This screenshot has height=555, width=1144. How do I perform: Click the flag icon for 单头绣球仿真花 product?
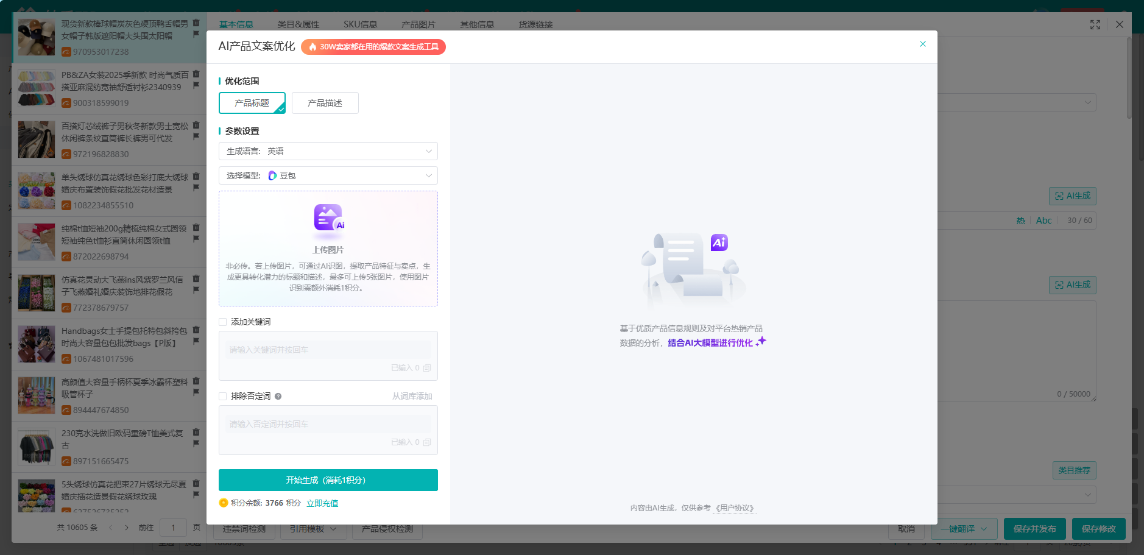click(196, 188)
